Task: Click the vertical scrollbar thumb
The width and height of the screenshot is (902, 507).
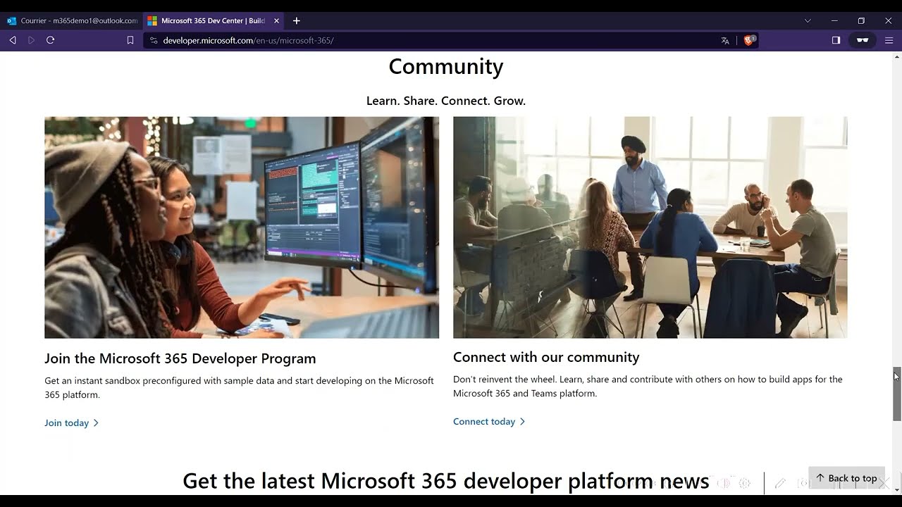Action: tap(897, 394)
